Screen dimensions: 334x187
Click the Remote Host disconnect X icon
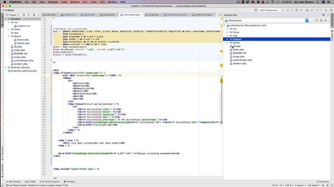point(326,21)
